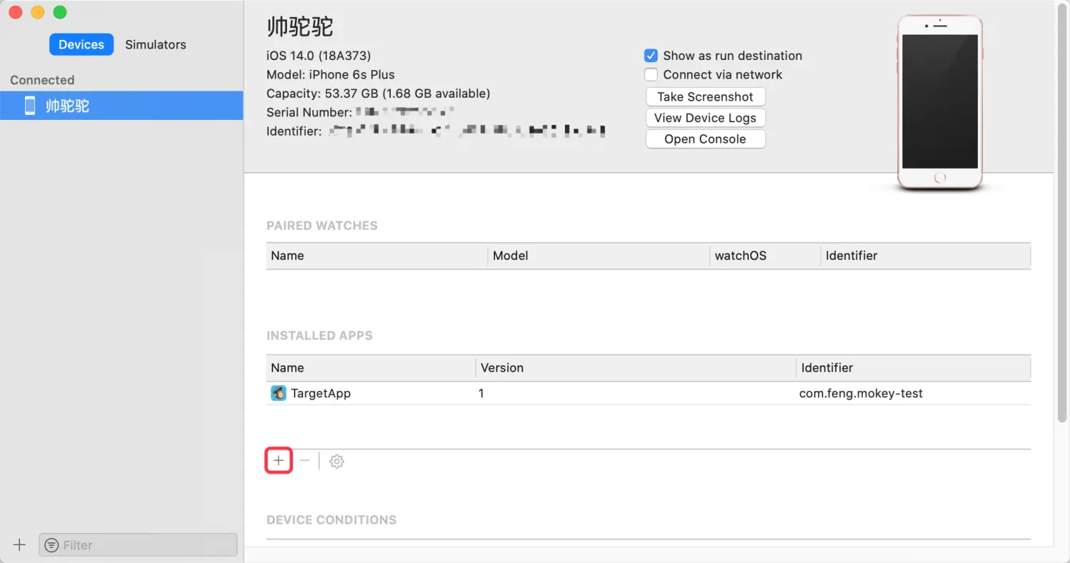Click the Open Console button
Viewport: 1070px width, 563px height.
[705, 139]
